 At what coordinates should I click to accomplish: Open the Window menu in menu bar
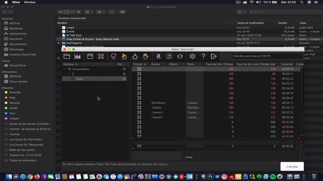(30, 2)
